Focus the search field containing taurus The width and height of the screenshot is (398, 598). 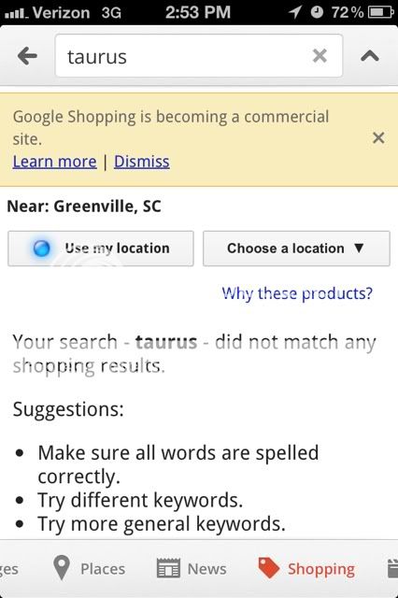click(x=199, y=56)
